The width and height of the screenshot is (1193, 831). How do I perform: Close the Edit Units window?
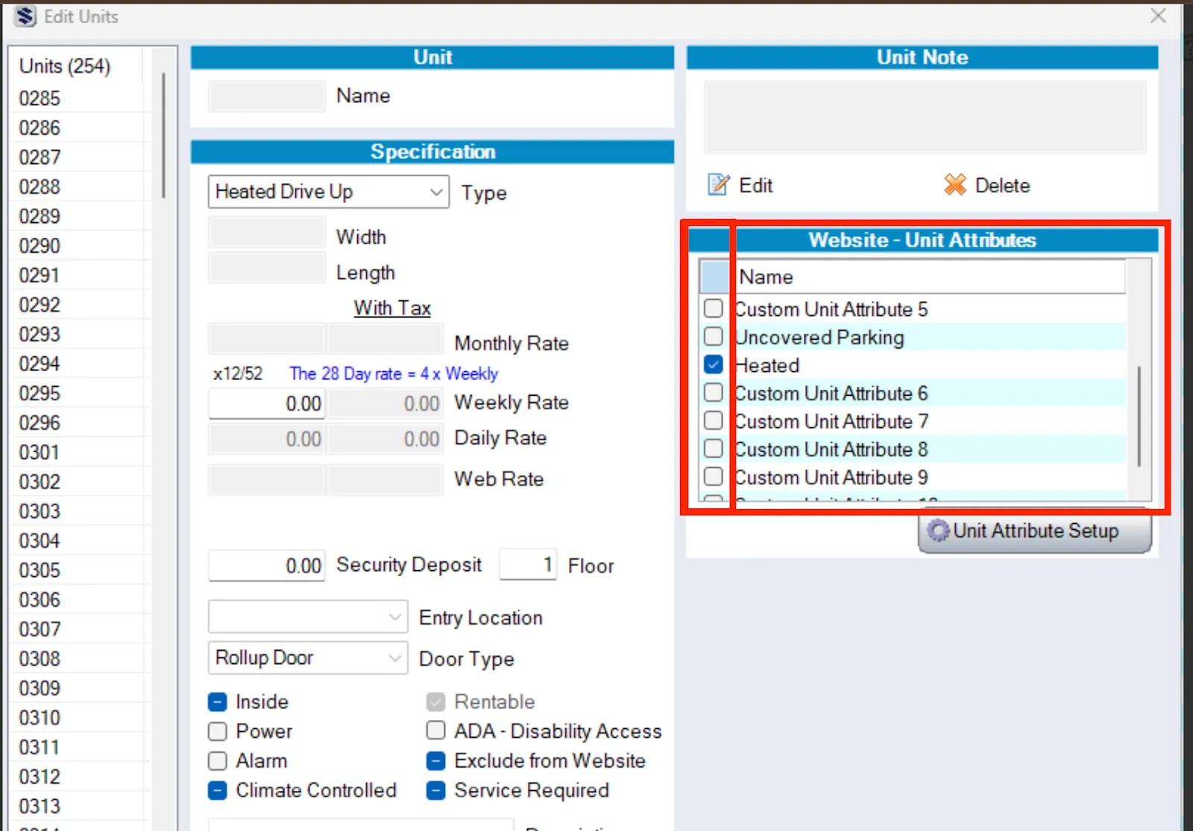1158,16
